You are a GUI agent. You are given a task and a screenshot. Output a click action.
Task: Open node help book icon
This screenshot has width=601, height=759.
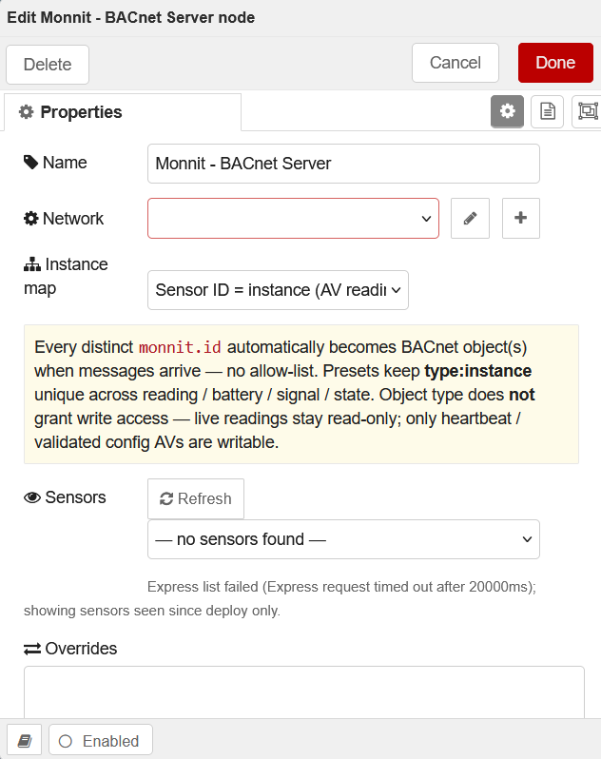tap(24, 741)
